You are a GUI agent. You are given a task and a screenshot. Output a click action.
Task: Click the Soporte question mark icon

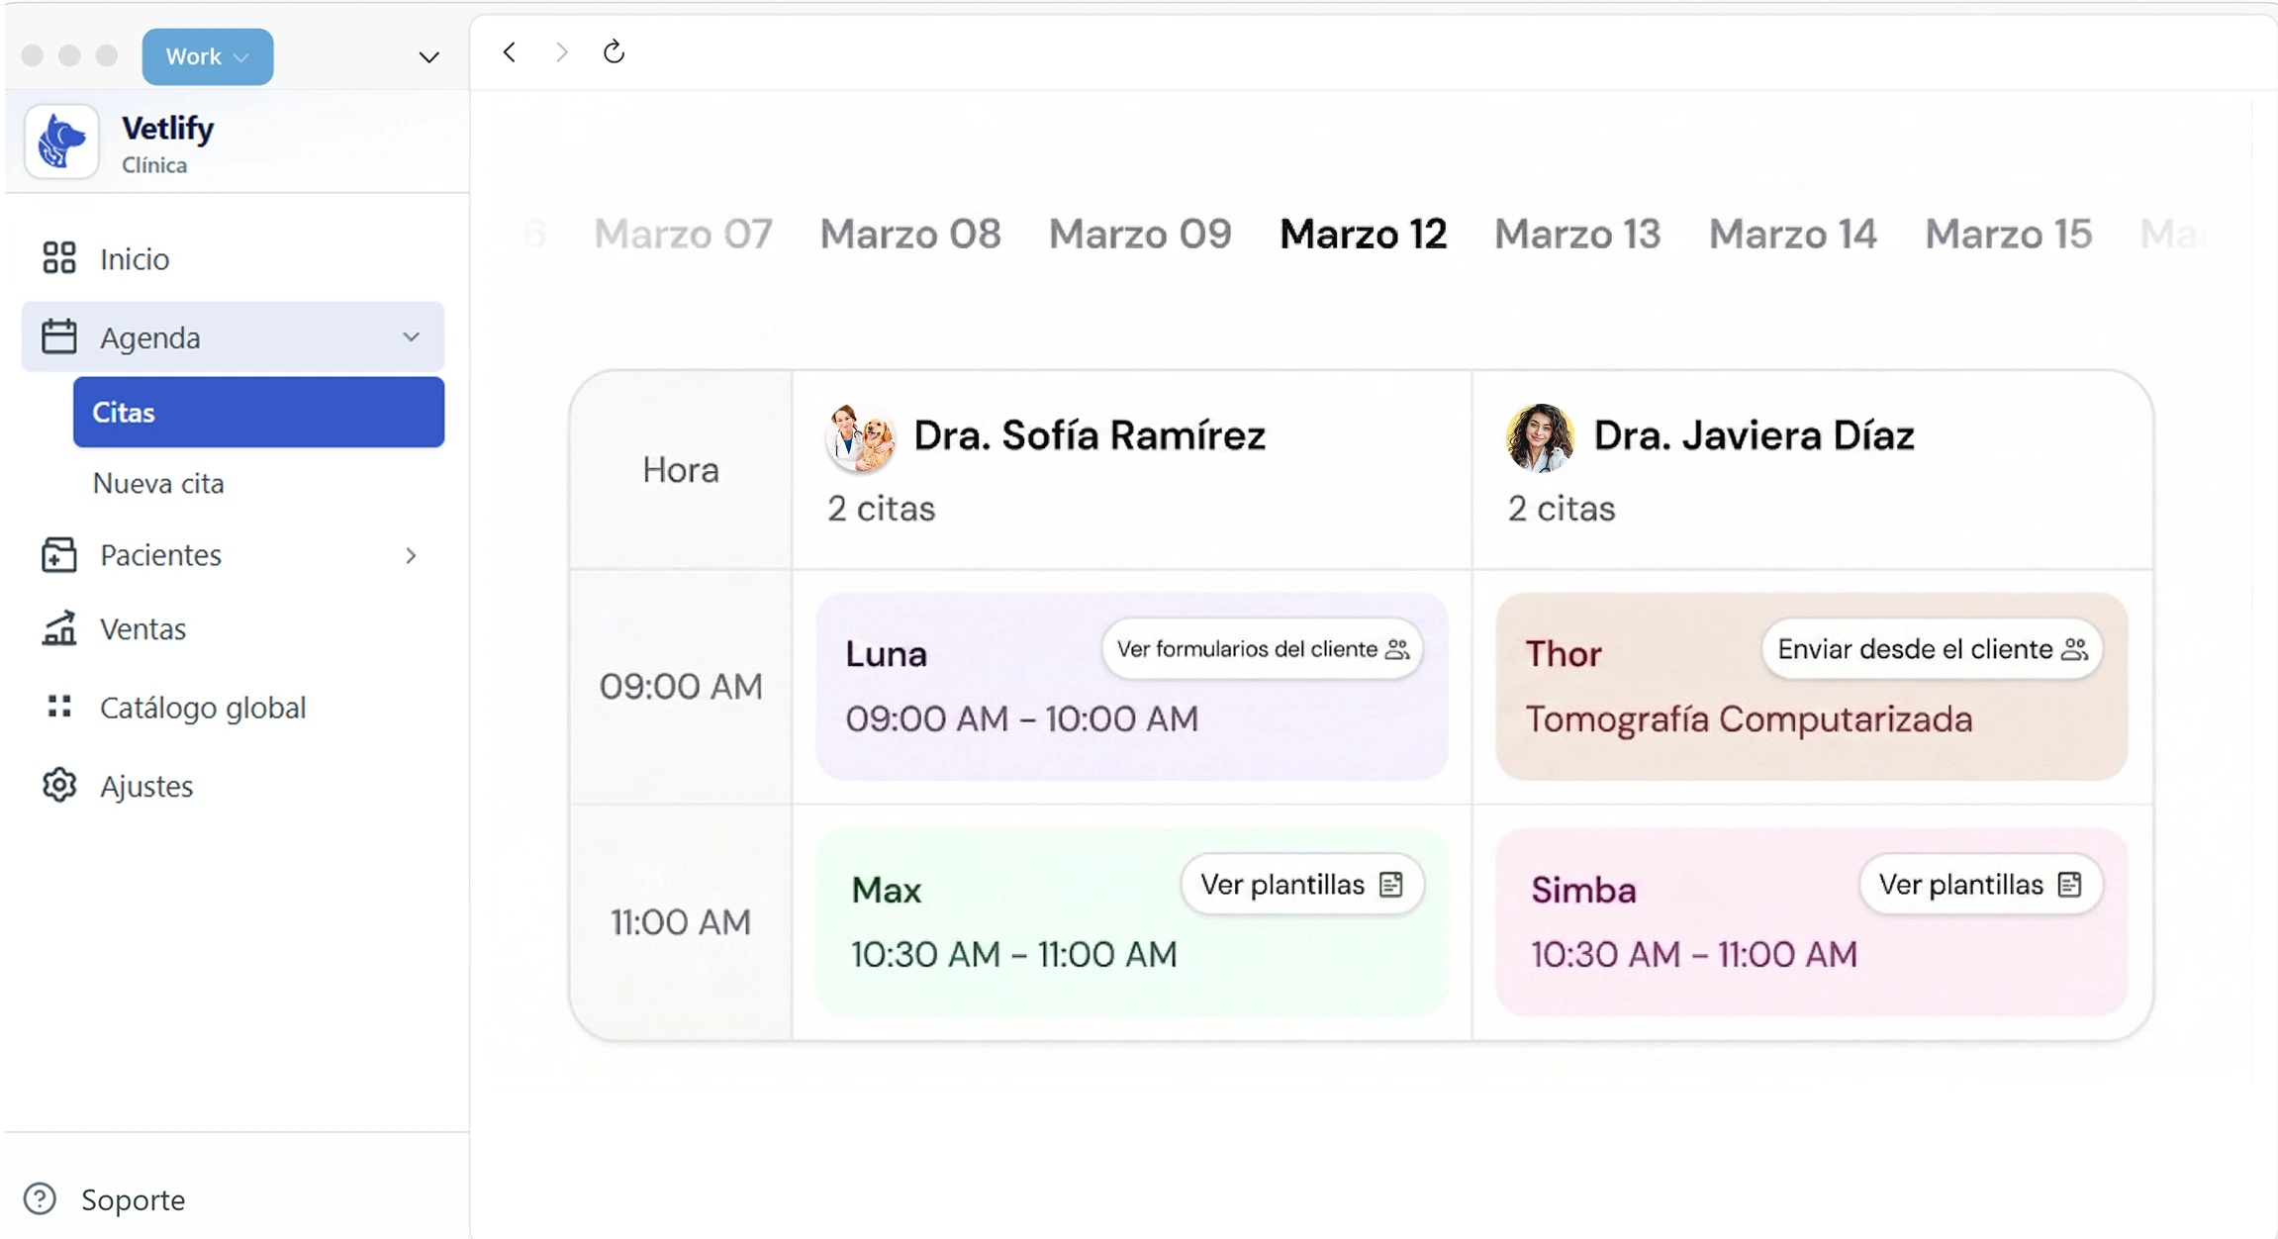click(x=40, y=1198)
